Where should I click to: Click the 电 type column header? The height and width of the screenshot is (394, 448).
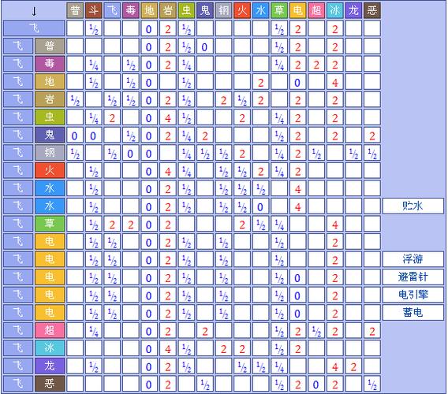[297, 10]
